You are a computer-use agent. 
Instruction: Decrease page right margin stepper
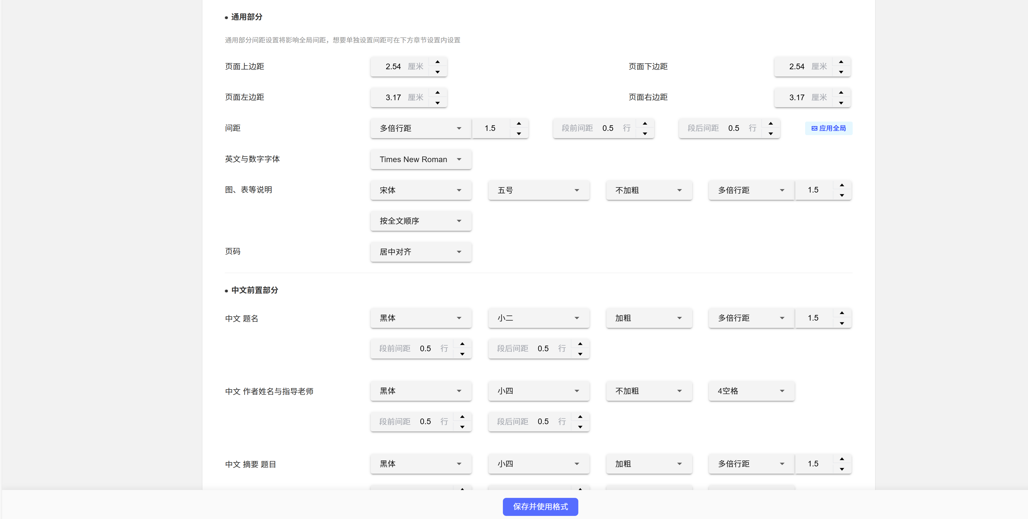[x=841, y=103]
